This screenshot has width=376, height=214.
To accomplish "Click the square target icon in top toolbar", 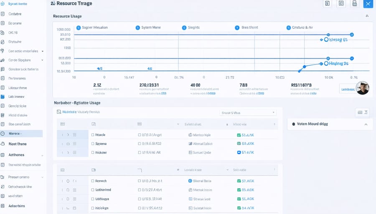I will (341, 3).
